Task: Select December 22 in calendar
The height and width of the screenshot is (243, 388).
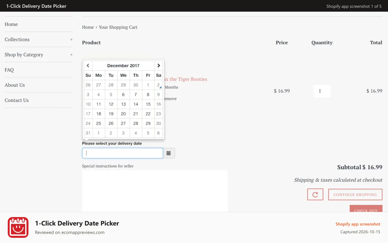Action: pos(148,114)
